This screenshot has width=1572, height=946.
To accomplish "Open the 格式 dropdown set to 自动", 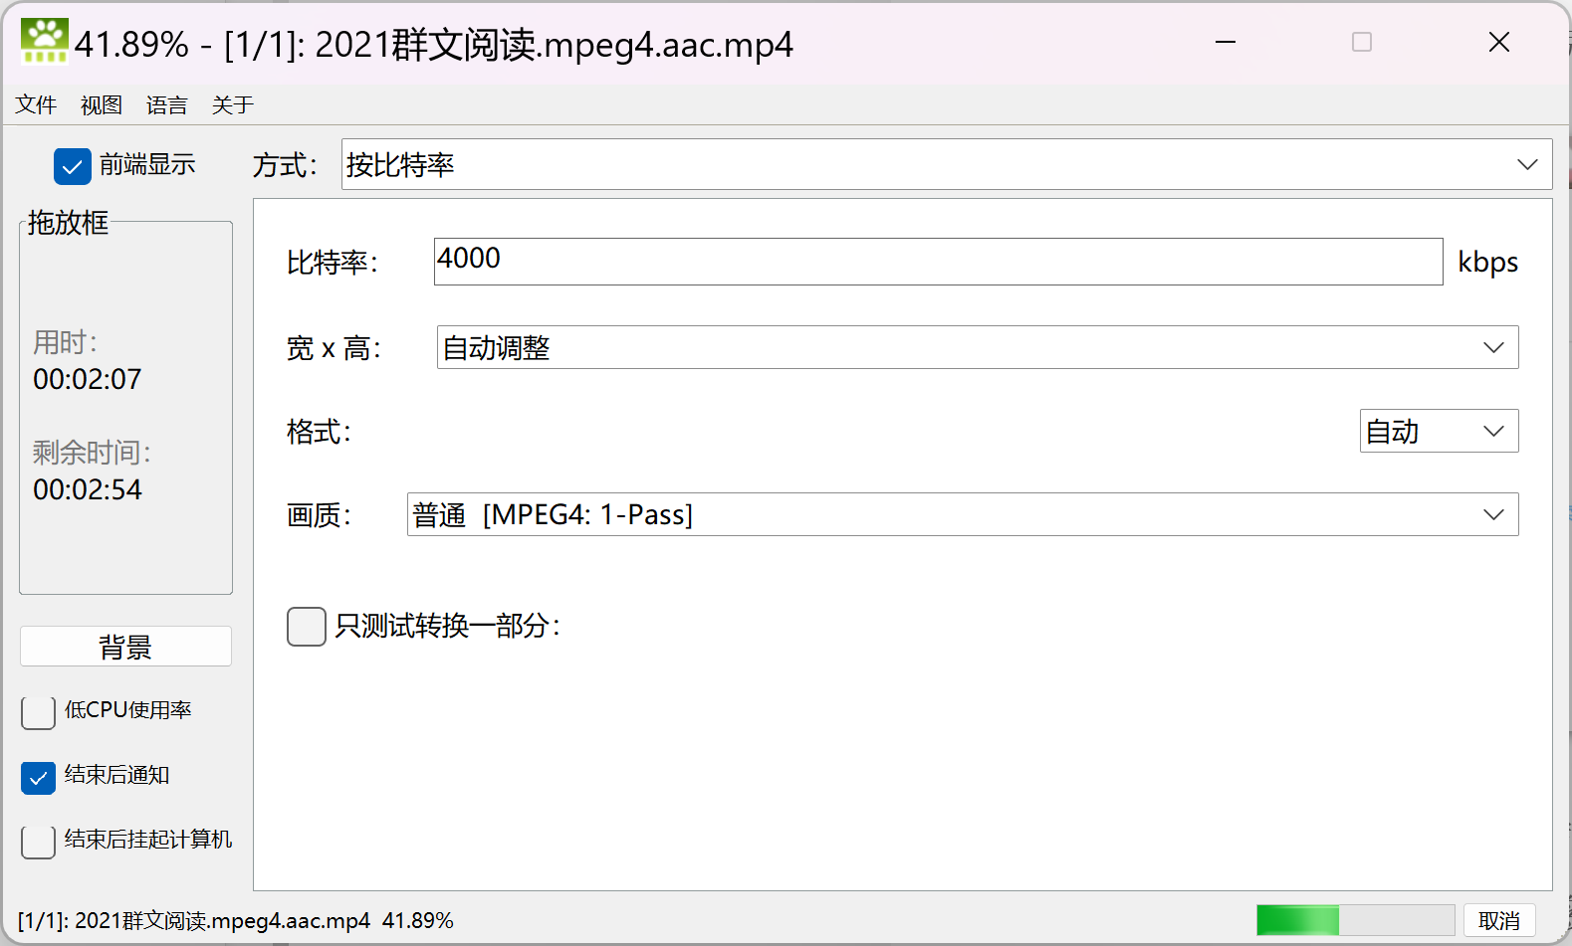I will click(1438, 431).
